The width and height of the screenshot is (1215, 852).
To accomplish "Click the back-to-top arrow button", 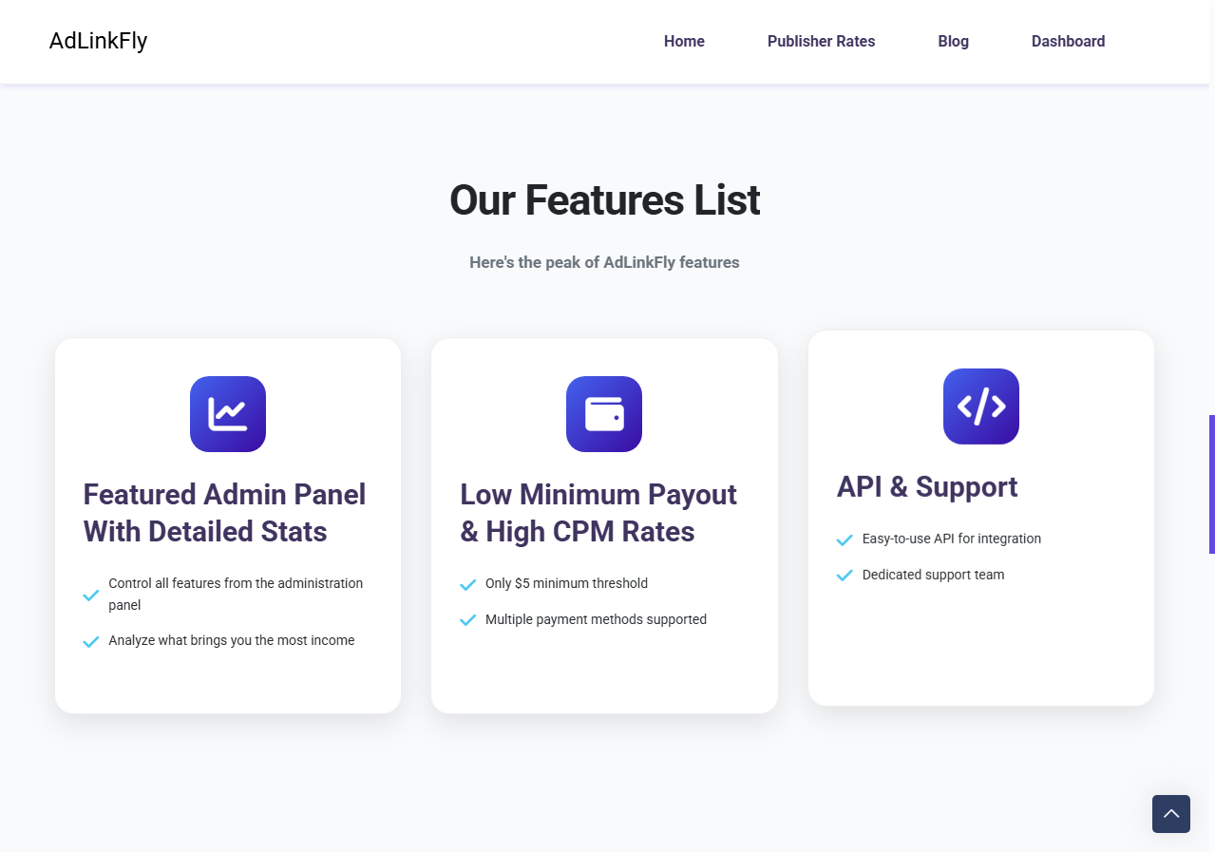I will pos(1171,814).
